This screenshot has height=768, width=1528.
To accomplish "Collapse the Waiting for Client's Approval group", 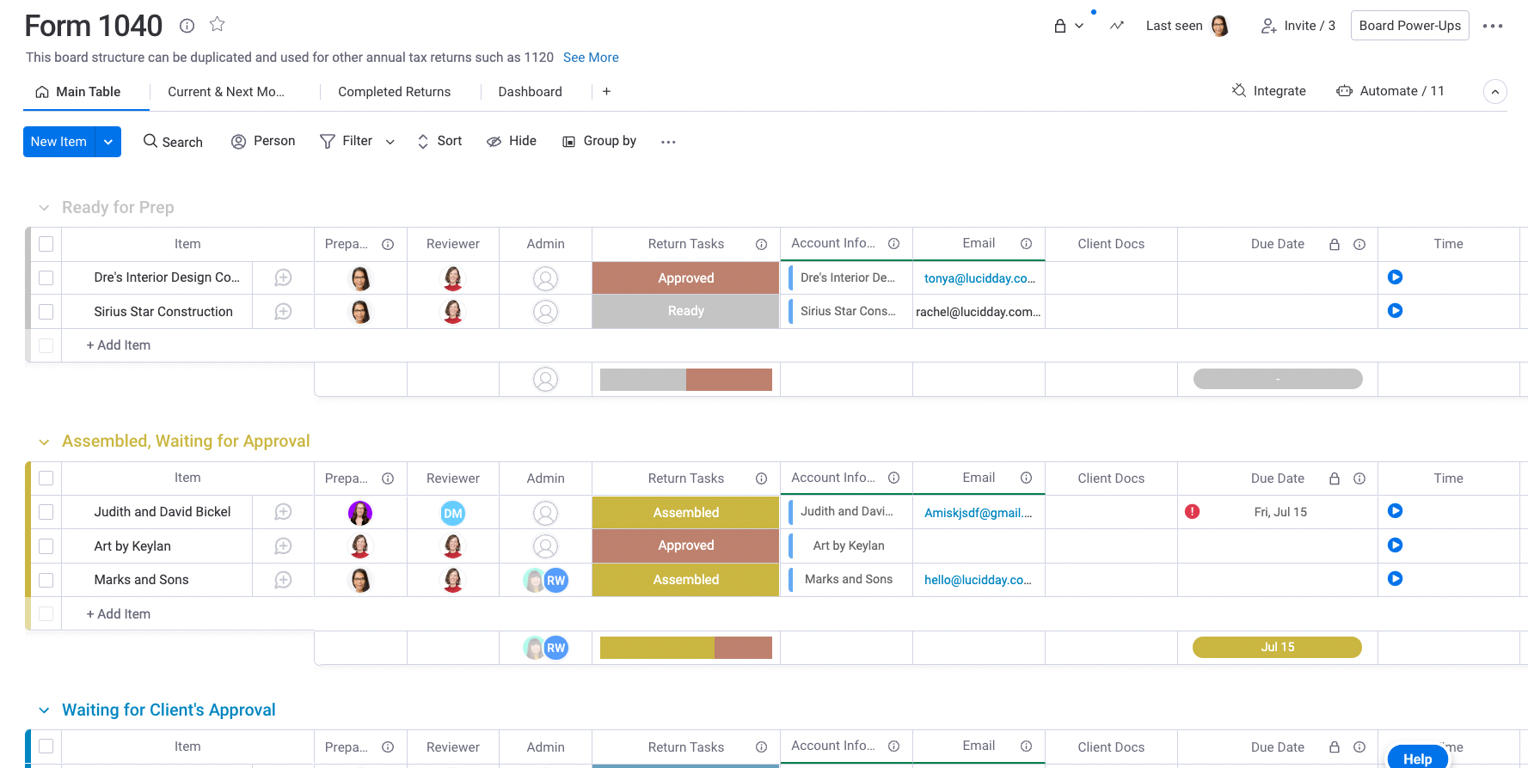I will click(44, 710).
